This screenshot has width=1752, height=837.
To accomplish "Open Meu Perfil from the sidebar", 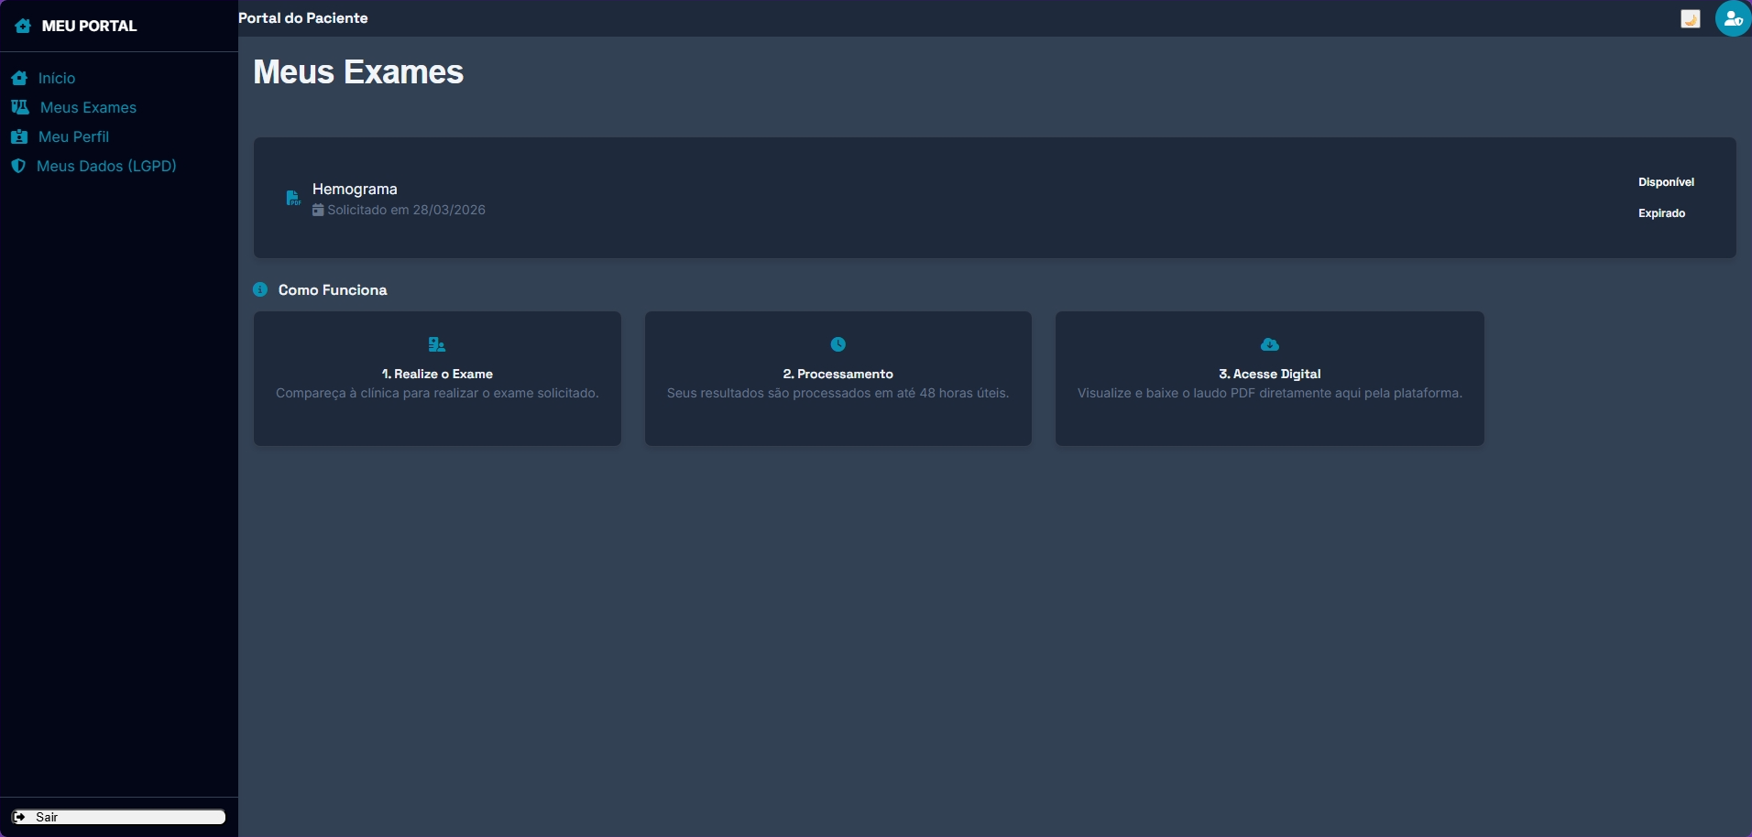I will point(73,136).
